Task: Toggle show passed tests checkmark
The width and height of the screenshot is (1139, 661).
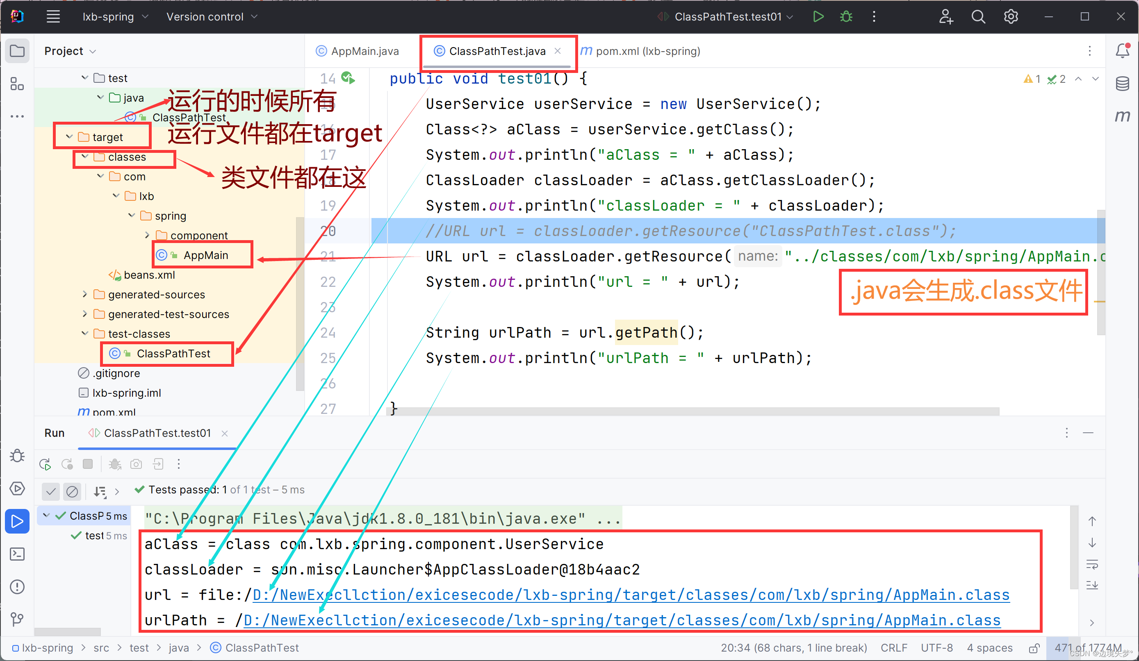Action: tap(51, 491)
